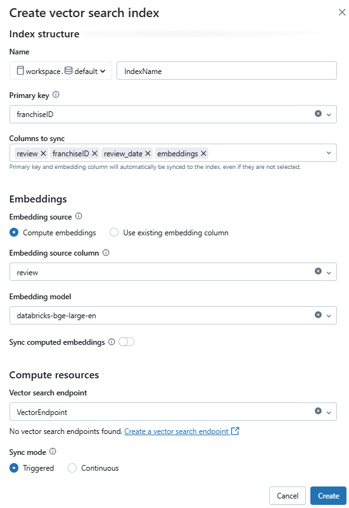Click the Cancel button
This screenshot has height=508, width=349.
click(x=288, y=496)
